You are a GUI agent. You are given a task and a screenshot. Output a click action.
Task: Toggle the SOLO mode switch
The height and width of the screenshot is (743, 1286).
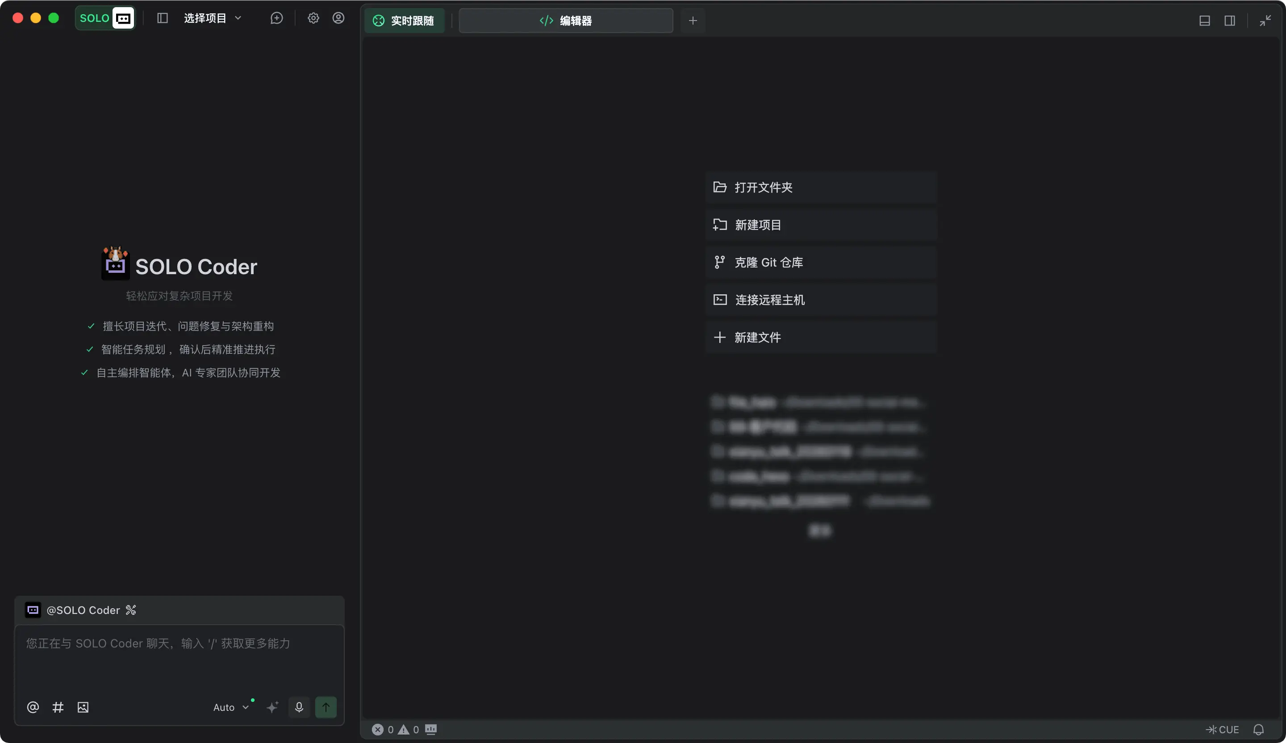point(106,18)
